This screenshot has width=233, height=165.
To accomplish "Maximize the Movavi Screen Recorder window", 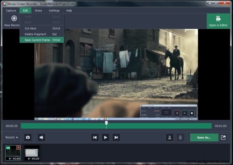I will 216,3.
